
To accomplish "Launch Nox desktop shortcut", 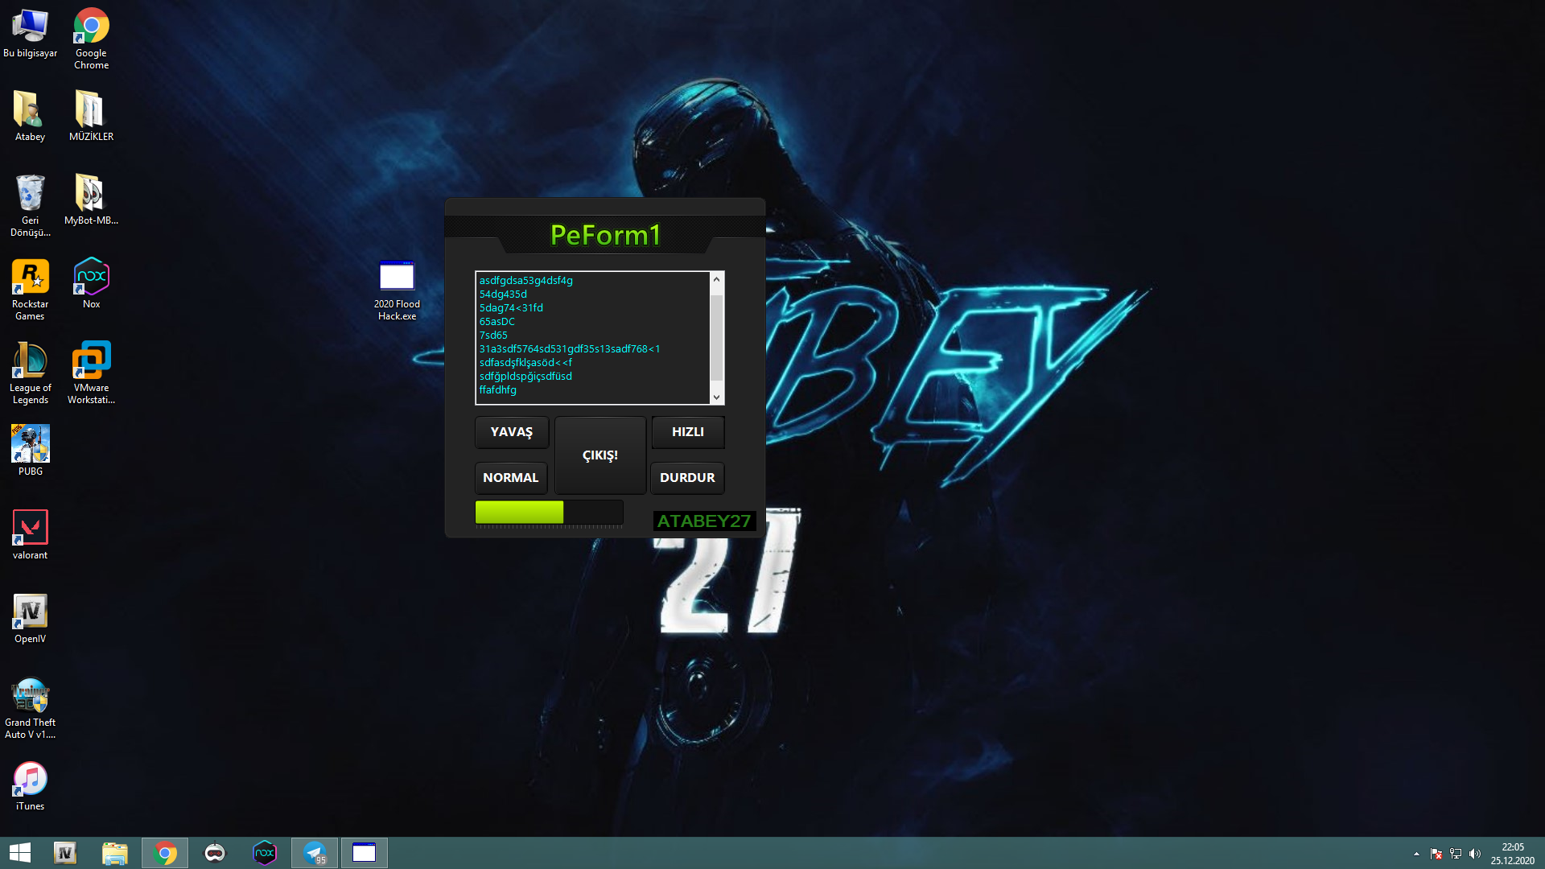I will (x=91, y=283).
